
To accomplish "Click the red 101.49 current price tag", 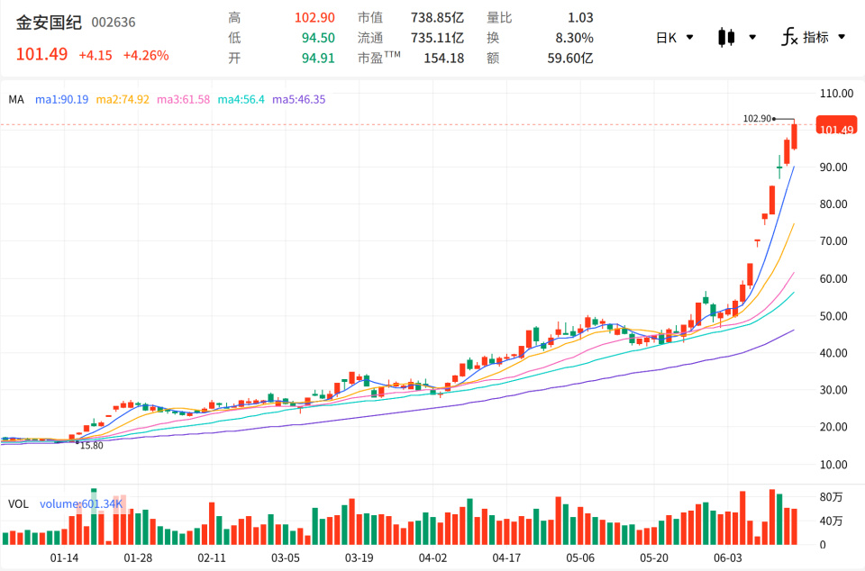I will (836, 124).
